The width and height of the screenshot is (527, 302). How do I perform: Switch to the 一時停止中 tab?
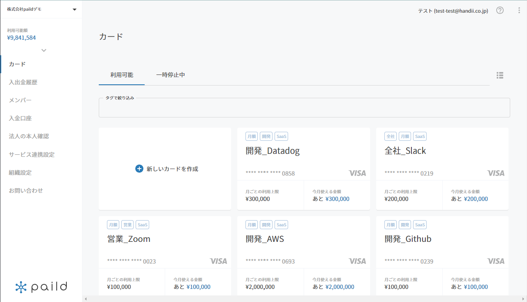coord(170,75)
